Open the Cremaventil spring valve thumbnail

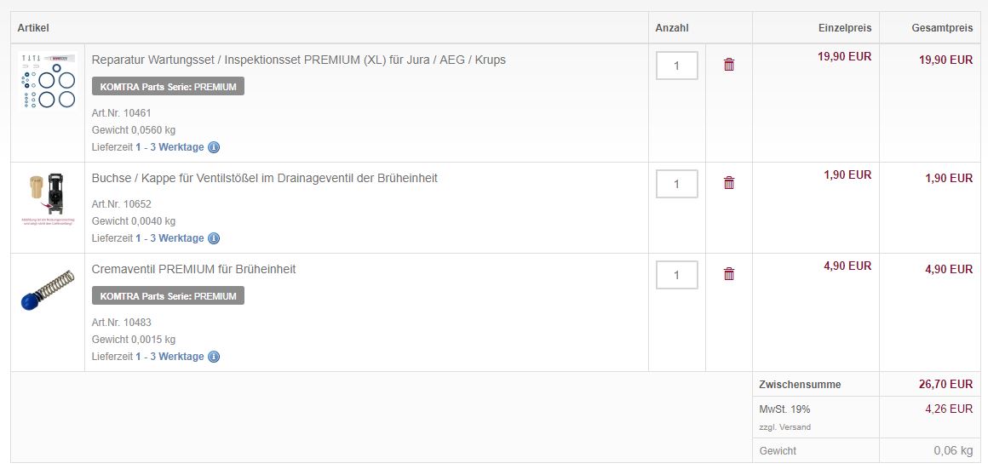pos(48,289)
